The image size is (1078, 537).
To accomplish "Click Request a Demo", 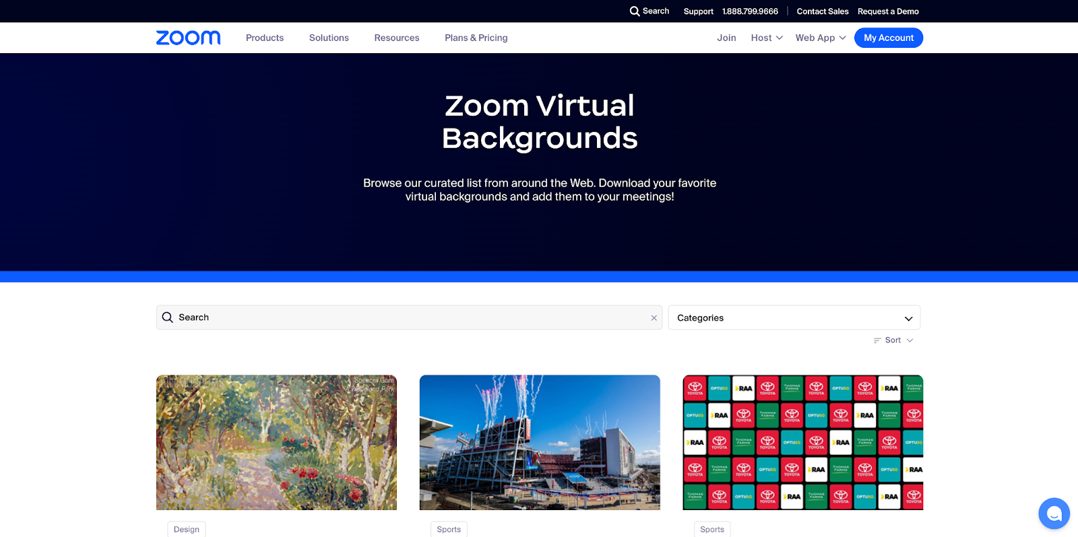I will point(888,11).
